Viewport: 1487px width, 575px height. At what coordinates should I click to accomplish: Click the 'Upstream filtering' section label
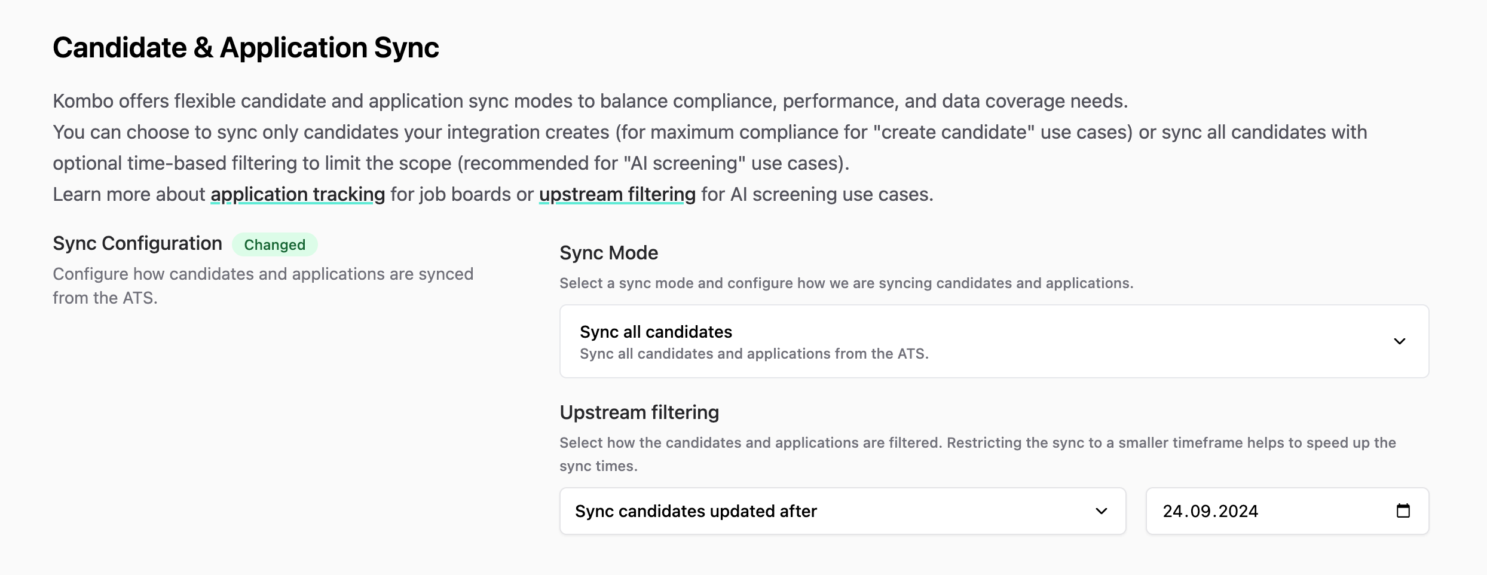pos(639,412)
